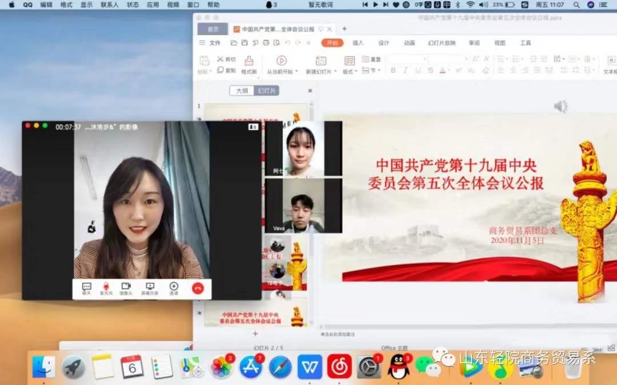Open the 节 section dropdown

[x=371, y=70]
